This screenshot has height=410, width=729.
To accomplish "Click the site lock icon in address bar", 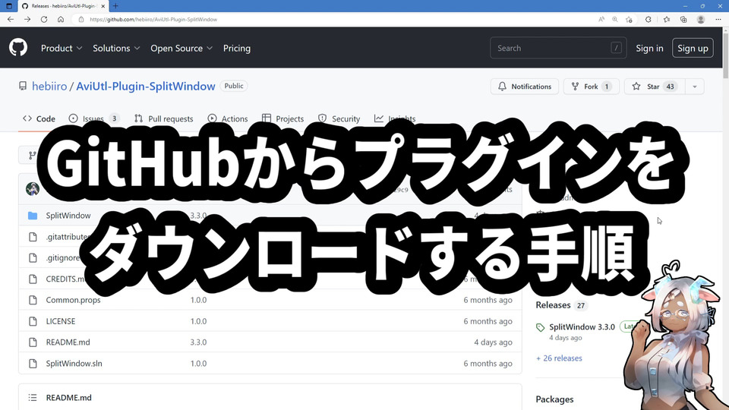I will pos(81,20).
